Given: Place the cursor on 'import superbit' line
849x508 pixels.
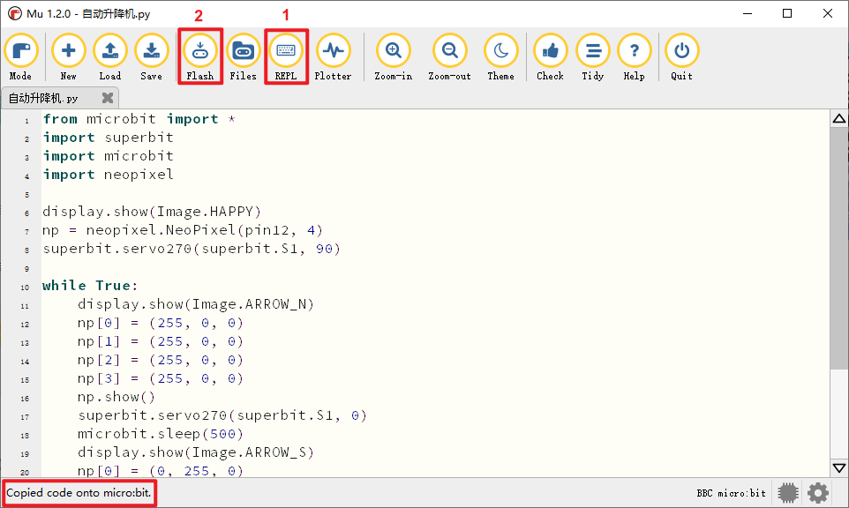Looking at the screenshot, I should tap(109, 138).
